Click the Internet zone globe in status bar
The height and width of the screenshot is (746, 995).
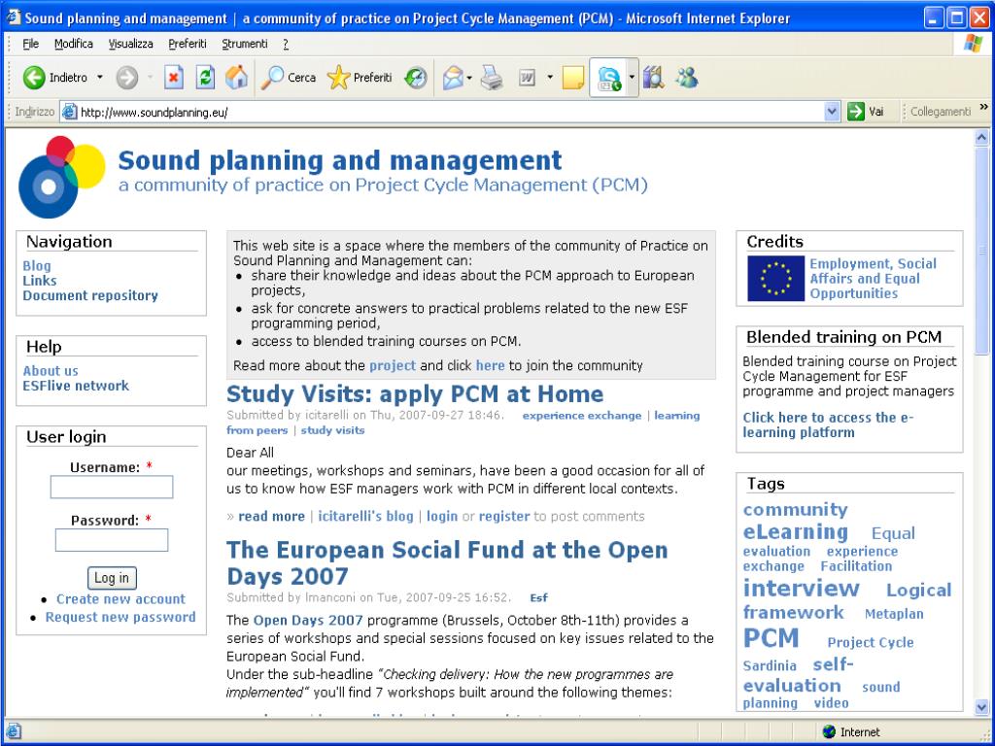click(x=829, y=732)
